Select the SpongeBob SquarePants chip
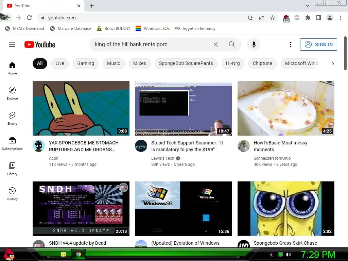The width and height of the screenshot is (348, 261). 186,64
